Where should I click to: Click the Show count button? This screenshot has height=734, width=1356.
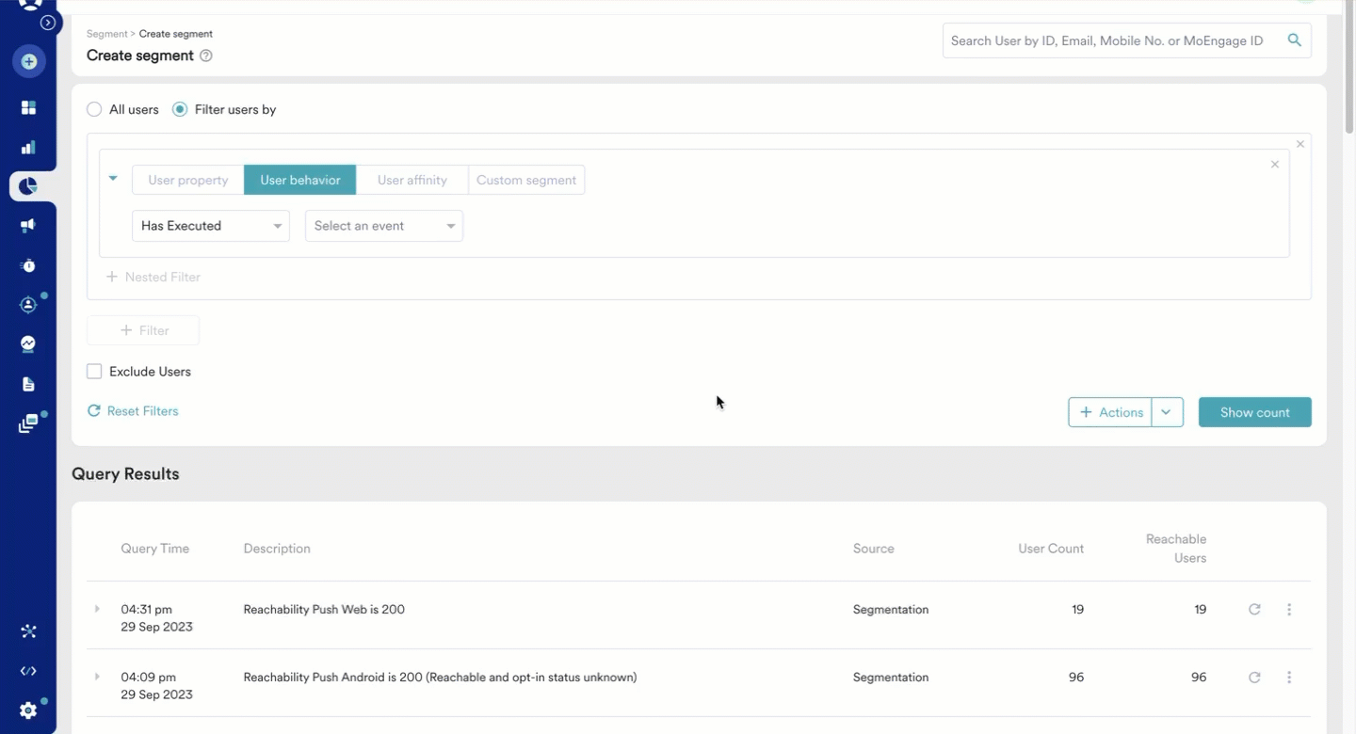pos(1255,412)
